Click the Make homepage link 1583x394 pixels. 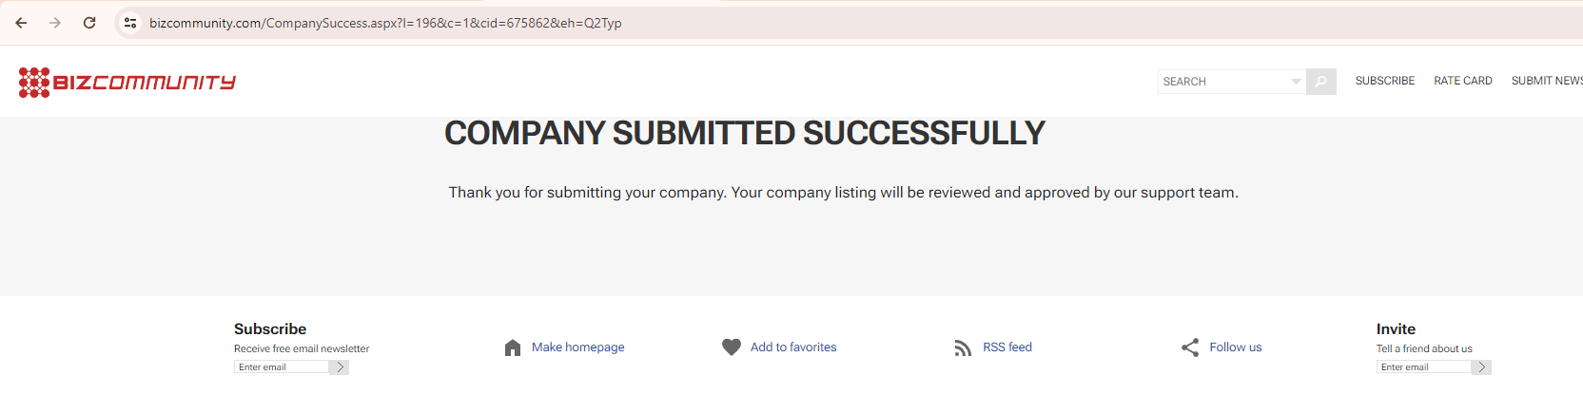(577, 347)
